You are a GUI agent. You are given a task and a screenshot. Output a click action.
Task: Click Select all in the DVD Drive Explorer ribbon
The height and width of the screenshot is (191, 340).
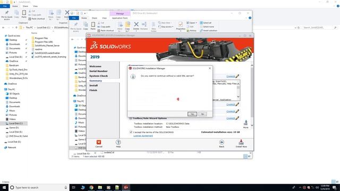click(x=206, y=23)
